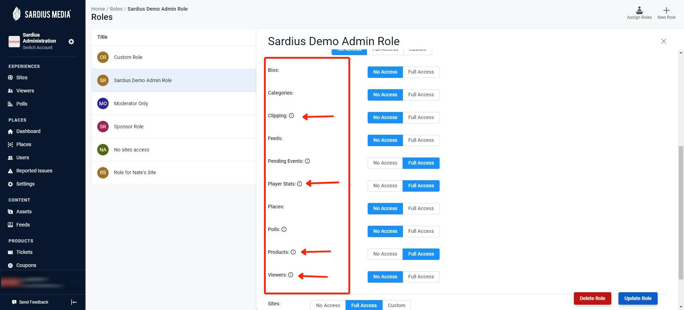Image resolution: width=684 pixels, height=310 pixels.
Task: Open Reported Issues in sidebar
Action: coord(34,171)
